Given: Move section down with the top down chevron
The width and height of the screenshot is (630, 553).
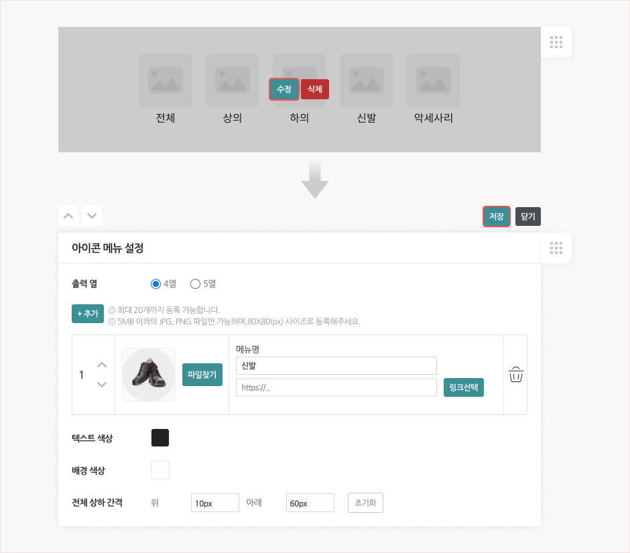Looking at the screenshot, I should click(92, 216).
